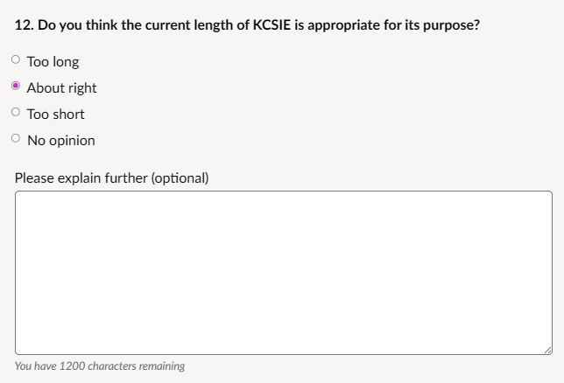Click the "Too short" label text
Viewport: 564px width, 383px height.
[55, 115]
